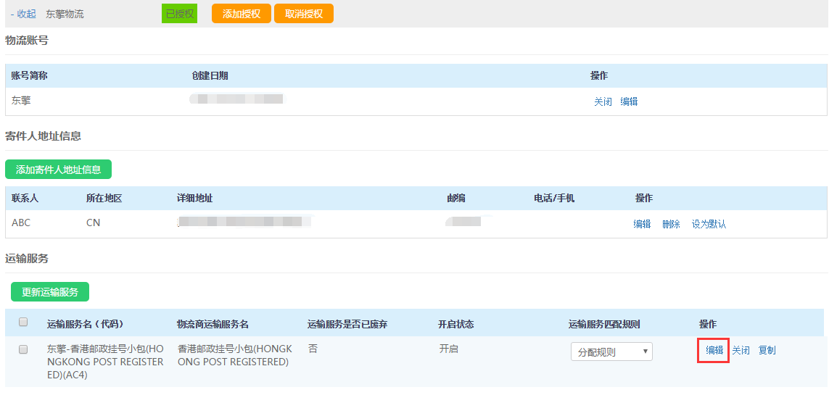Click the 开启状态 column header
Image resolution: width=829 pixels, height=395 pixels.
(x=456, y=324)
